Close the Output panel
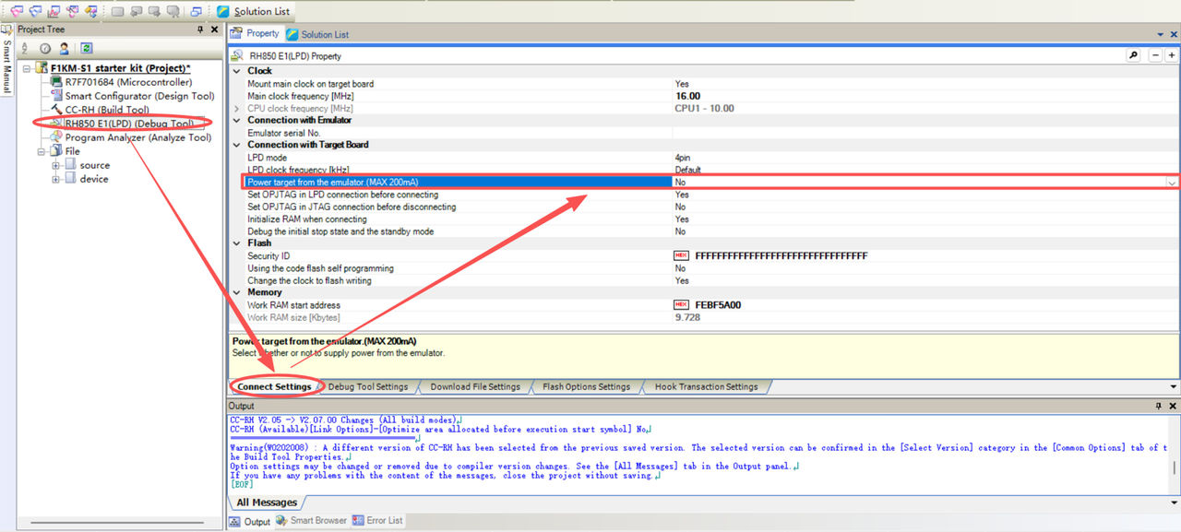The height and width of the screenshot is (532, 1181). [x=1173, y=406]
